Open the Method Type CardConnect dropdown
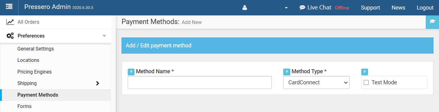The width and height of the screenshot is (439, 112). point(316,82)
